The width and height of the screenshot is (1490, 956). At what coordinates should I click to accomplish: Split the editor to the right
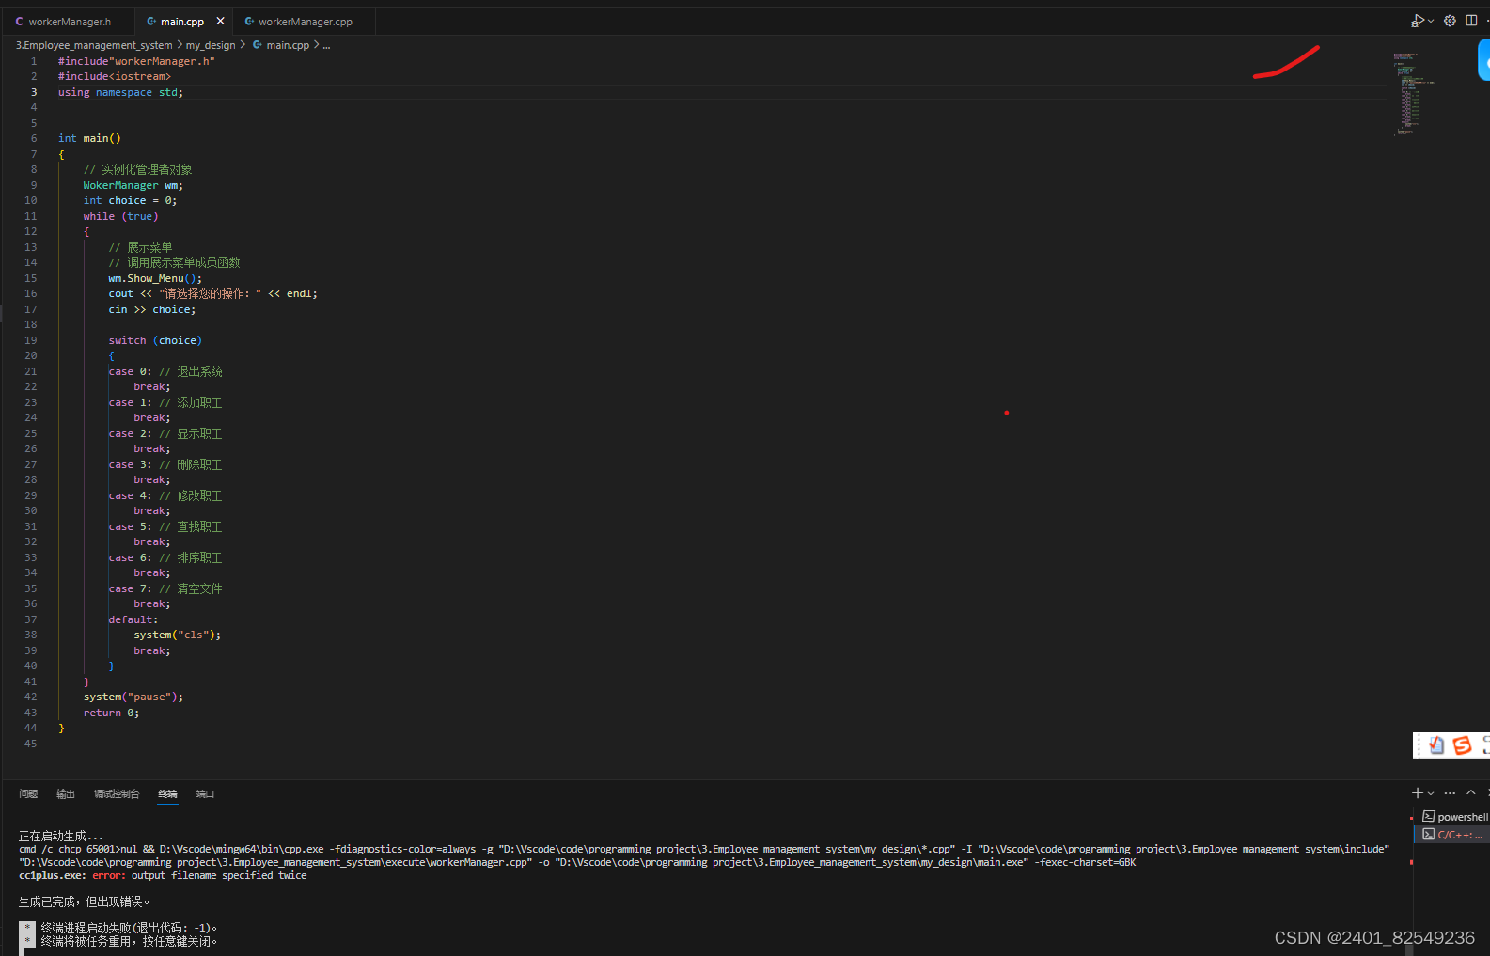pos(1471,21)
